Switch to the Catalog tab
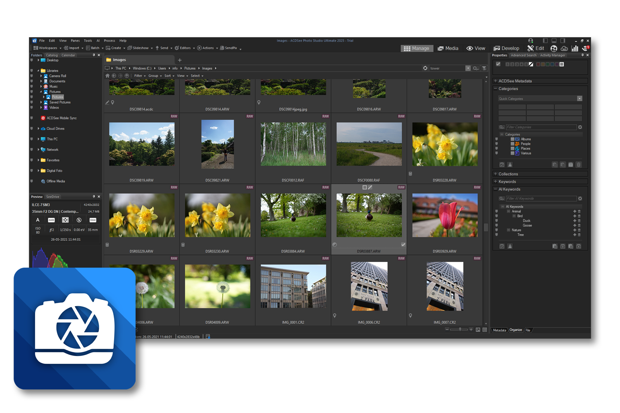This screenshot has width=620, height=413. point(52,55)
